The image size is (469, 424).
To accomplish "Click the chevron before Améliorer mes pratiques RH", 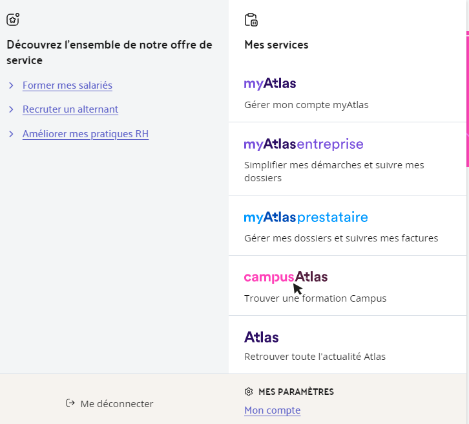I will (x=11, y=134).
